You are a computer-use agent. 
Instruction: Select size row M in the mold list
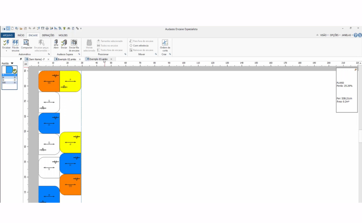pyautogui.click(x=9, y=77)
